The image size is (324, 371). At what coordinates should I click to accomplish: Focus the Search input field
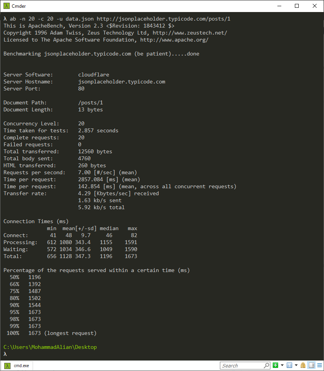click(242, 366)
